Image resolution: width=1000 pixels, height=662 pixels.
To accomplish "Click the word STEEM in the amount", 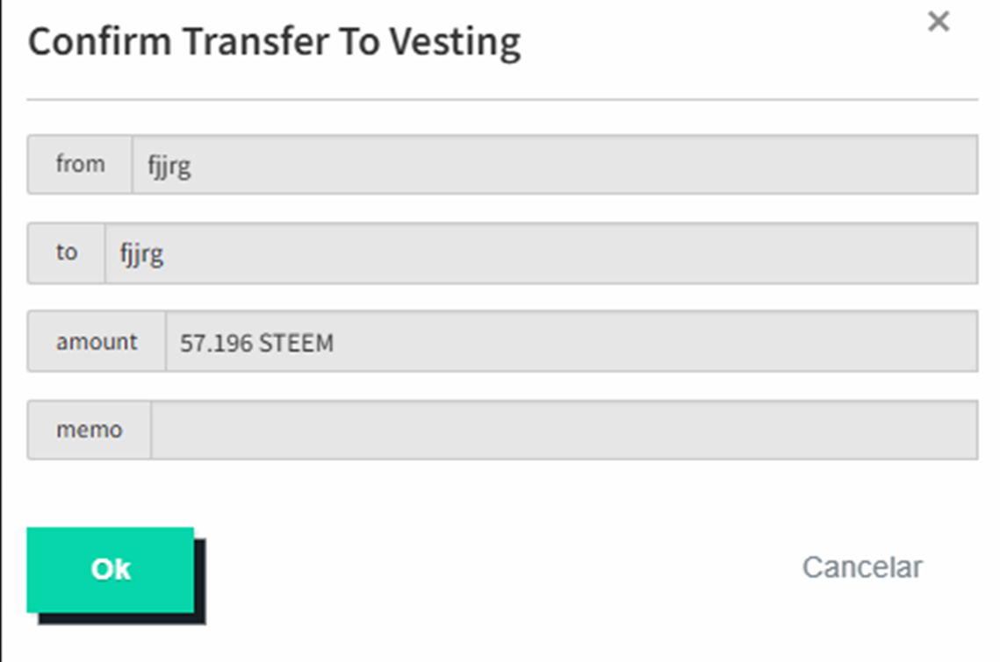I will click(x=296, y=343).
